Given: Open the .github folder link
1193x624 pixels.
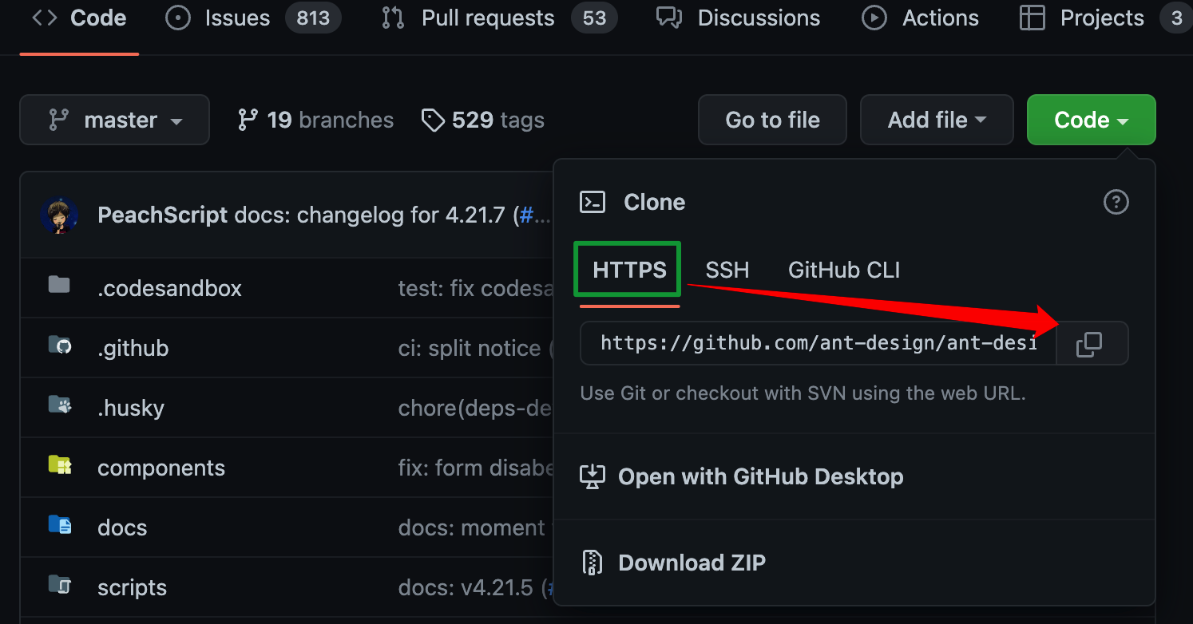Looking at the screenshot, I should (x=133, y=348).
